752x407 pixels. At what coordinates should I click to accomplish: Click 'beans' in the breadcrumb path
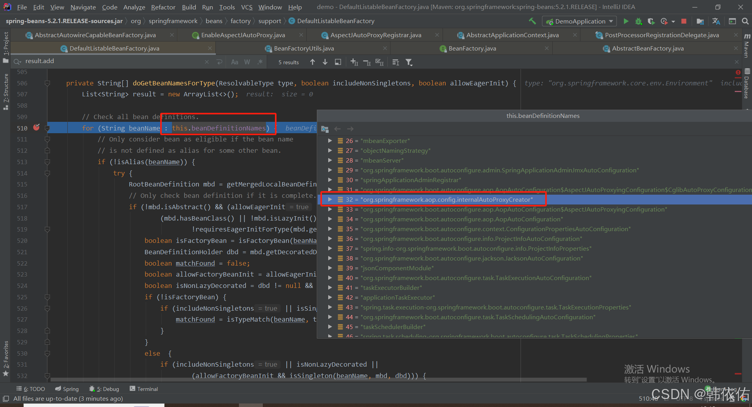(x=214, y=21)
